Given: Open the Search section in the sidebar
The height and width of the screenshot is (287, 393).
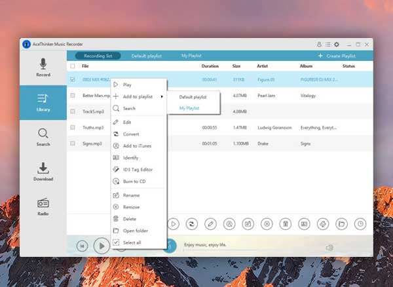Looking at the screenshot, I should pyautogui.click(x=43, y=137).
